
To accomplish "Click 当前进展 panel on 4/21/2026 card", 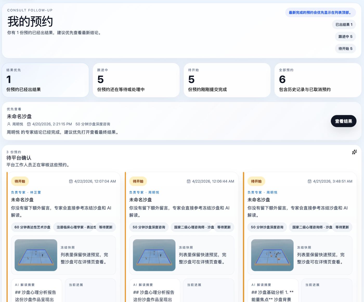I will 327,290.
